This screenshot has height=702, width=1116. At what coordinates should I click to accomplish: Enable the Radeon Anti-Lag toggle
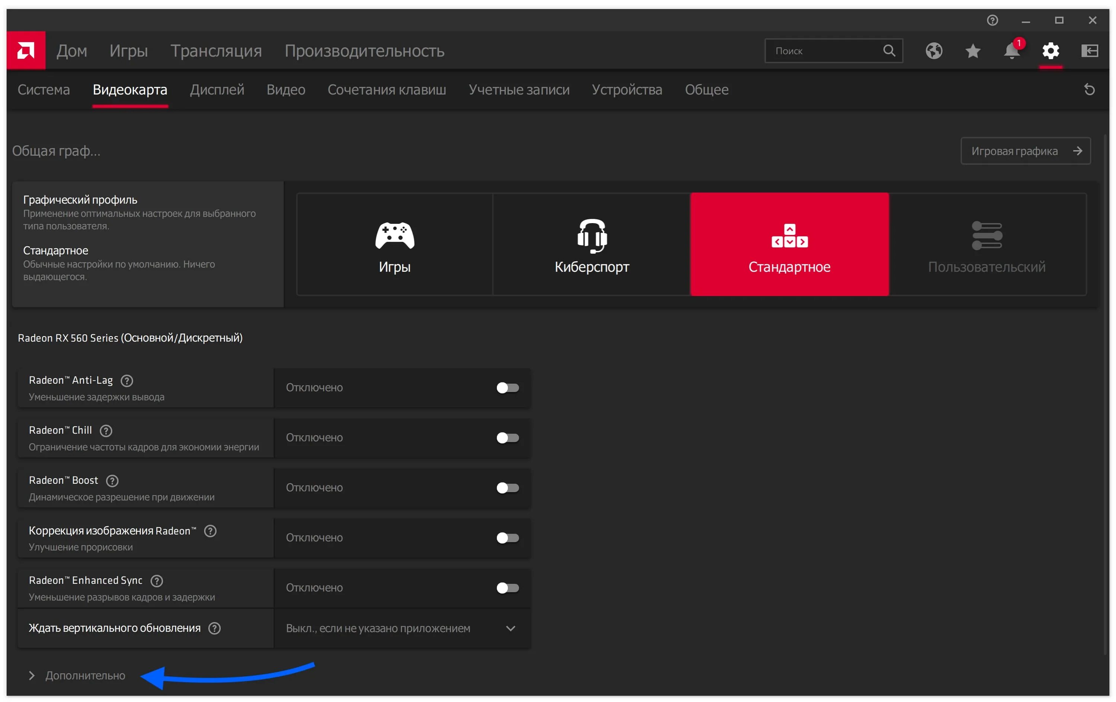pyautogui.click(x=507, y=388)
